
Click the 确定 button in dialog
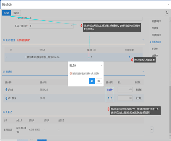pyautogui.click(x=92, y=81)
